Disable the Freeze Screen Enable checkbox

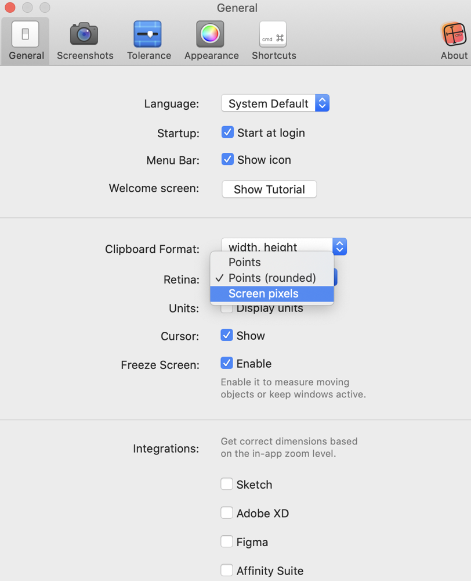click(227, 363)
